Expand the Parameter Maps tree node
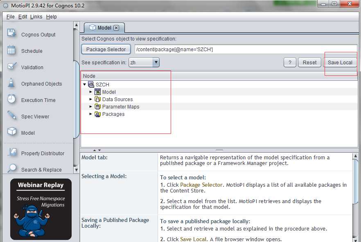361x242 pixels. (91, 106)
